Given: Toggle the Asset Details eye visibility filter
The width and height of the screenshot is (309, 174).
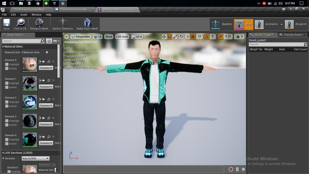Looking at the screenshot, I should pos(56,41).
